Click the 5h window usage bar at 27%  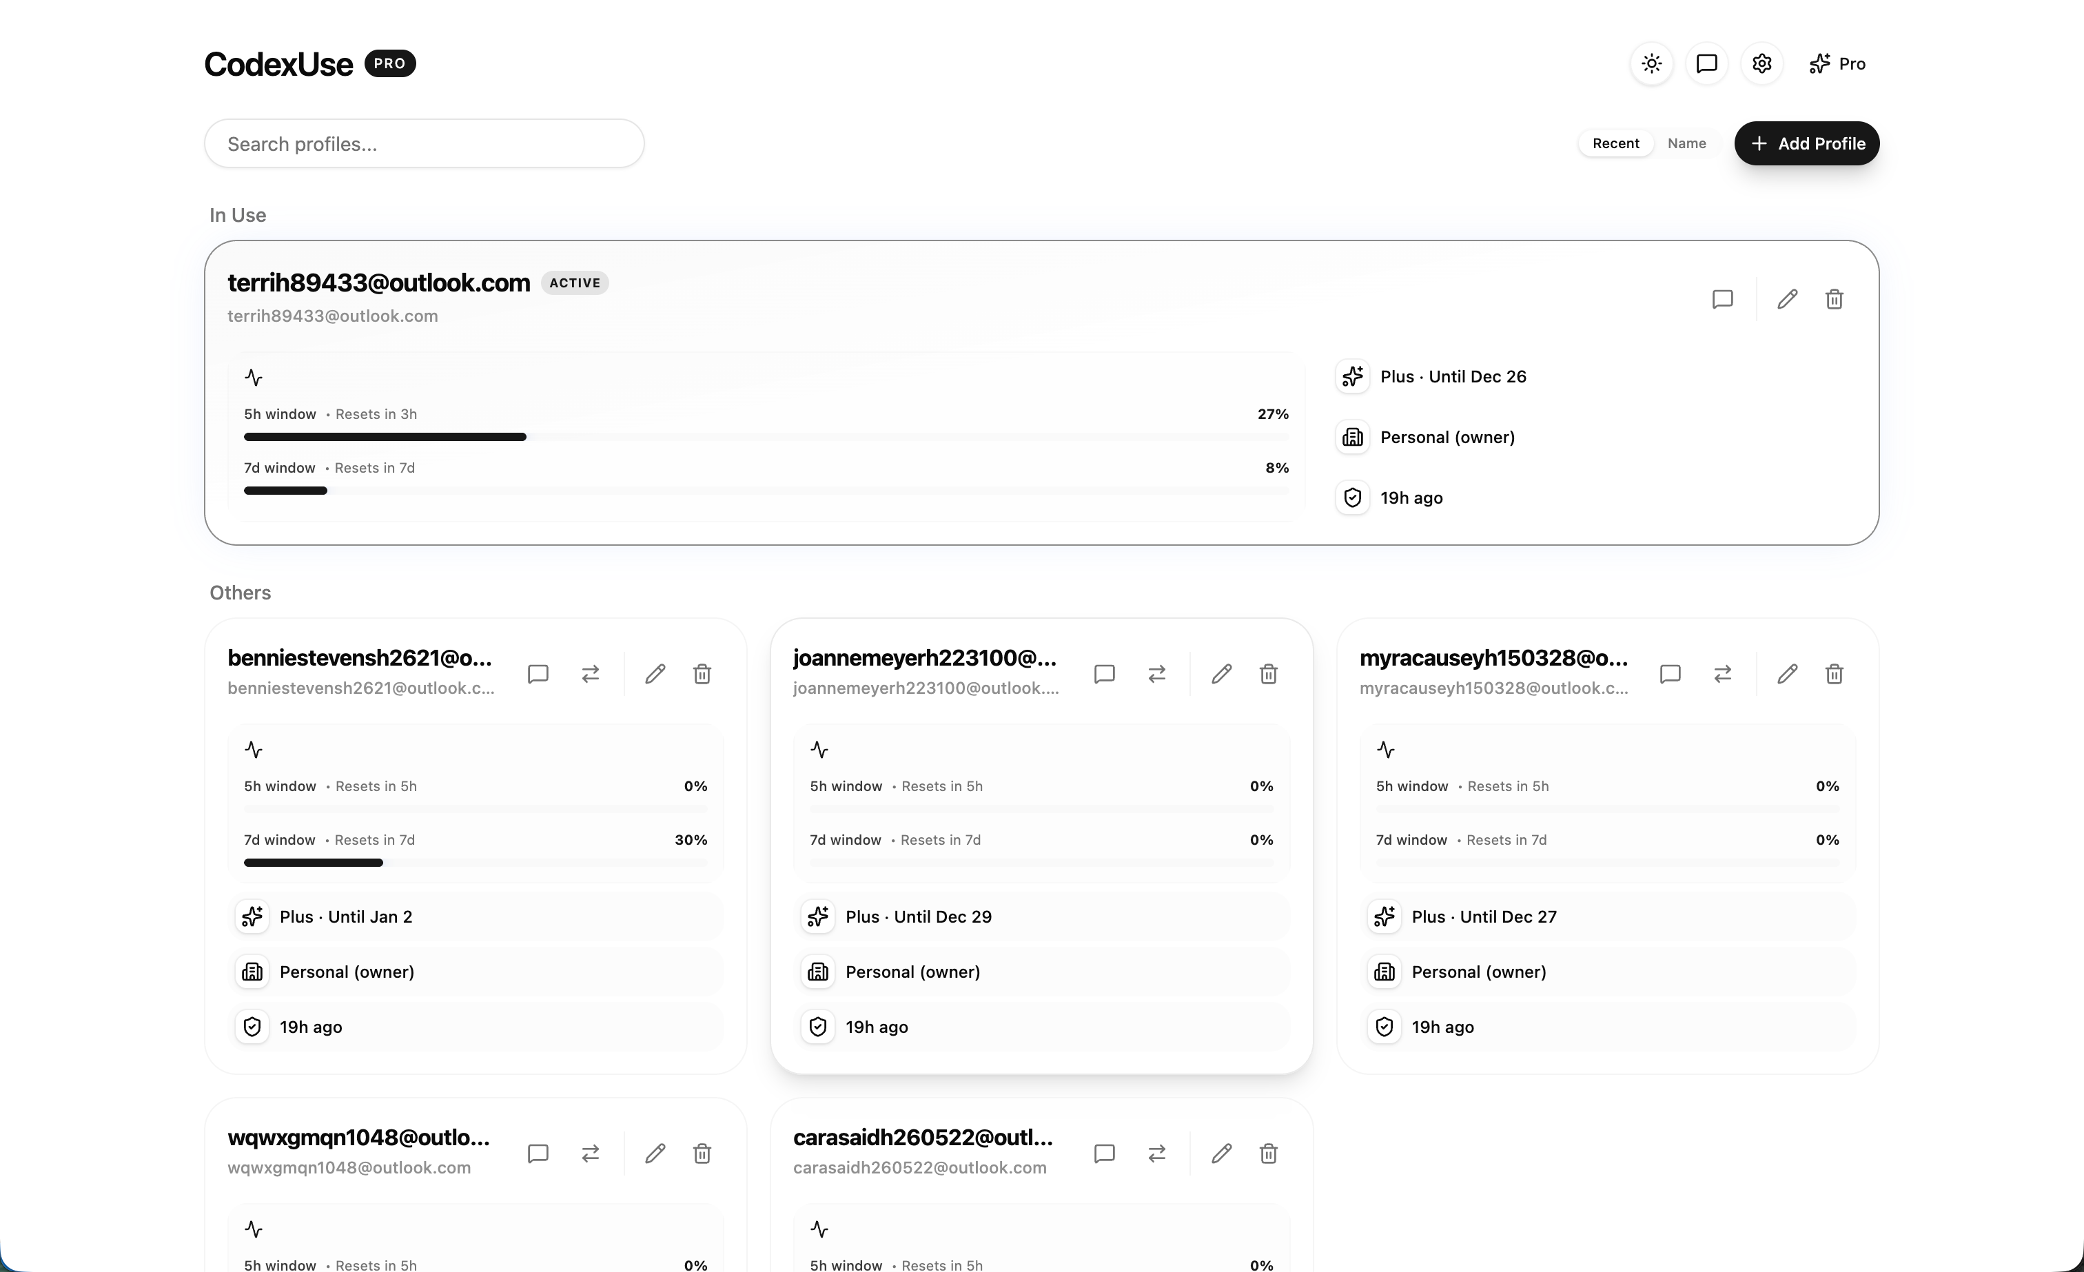pos(766,436)
